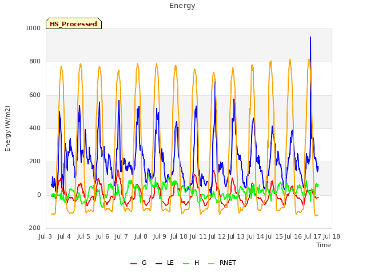
Task: Click the Time x-axis title
Action: tap(324, 245)
